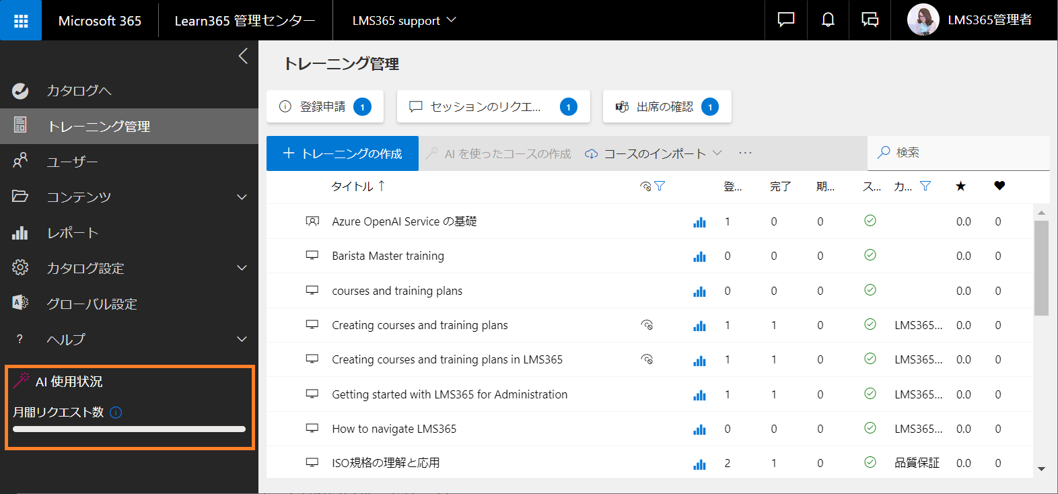Click the トレーニングの作成 button
The width and height of the screenshot is (1058, 494).
(x=343, y=153)
